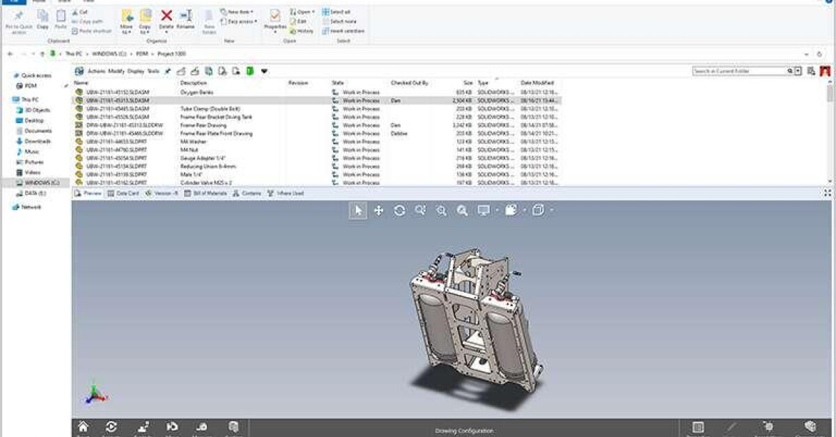Click the search magnifier button in search box
This screenshot has width=836, height=437.
(x=791, y=71)
